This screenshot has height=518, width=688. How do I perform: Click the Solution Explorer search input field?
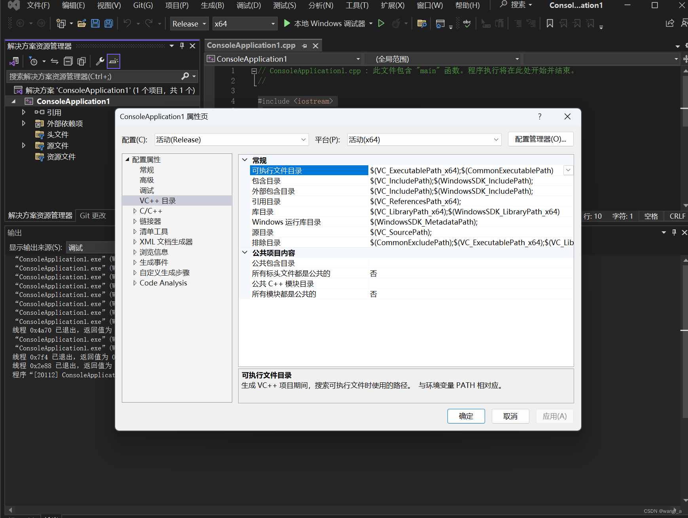(94, 76)
